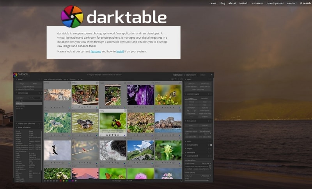Screen dimensions: 312x189
Task: Set first star on the garden bench thumbnail
Action: (80, 107)
